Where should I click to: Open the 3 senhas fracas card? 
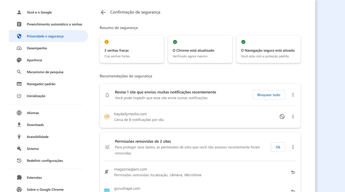[132, 49]
